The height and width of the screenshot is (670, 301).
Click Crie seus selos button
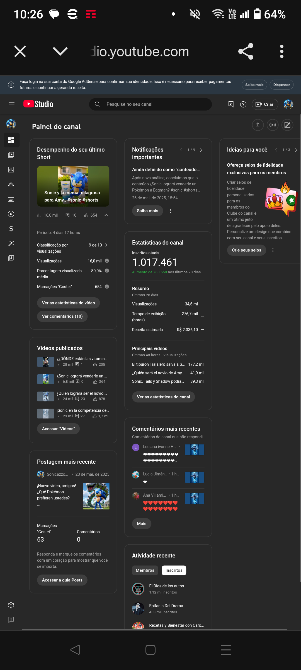coord(247,250)
